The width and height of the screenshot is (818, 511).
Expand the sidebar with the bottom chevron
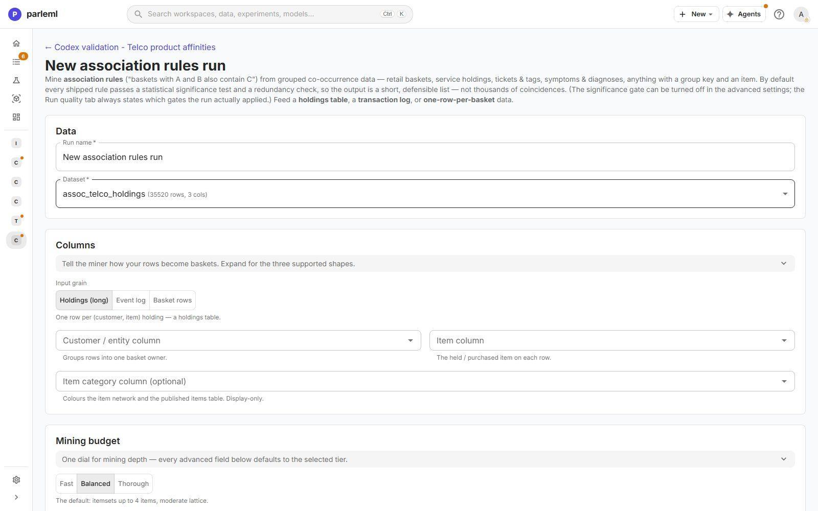tap(16, 497)
